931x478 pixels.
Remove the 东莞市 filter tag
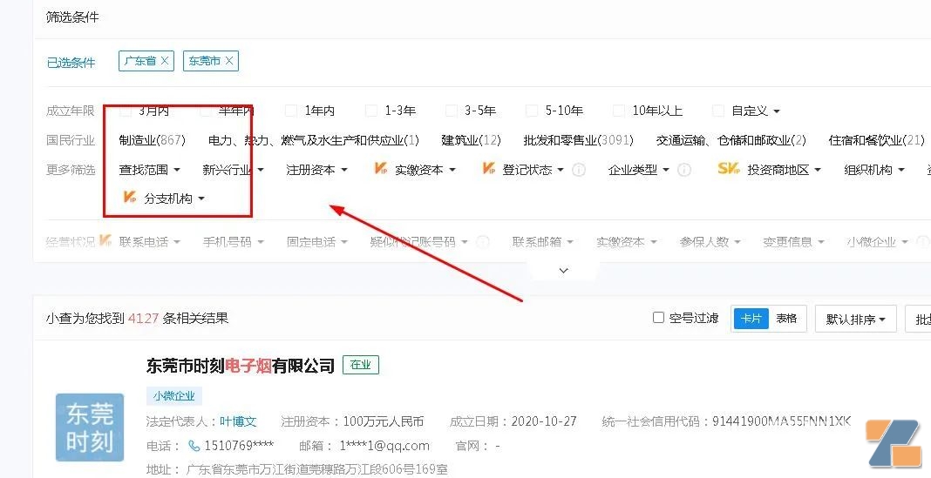coord(229,60)
